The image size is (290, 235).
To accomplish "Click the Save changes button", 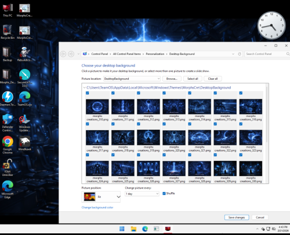I will [237, 218].
